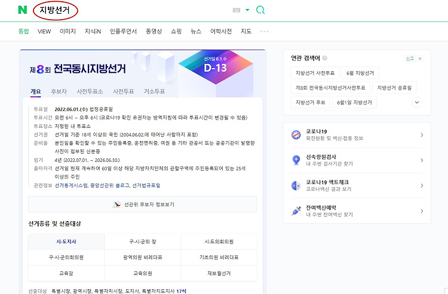Click the search magnifier icon
448x294 pixels.
coord(260,10)
